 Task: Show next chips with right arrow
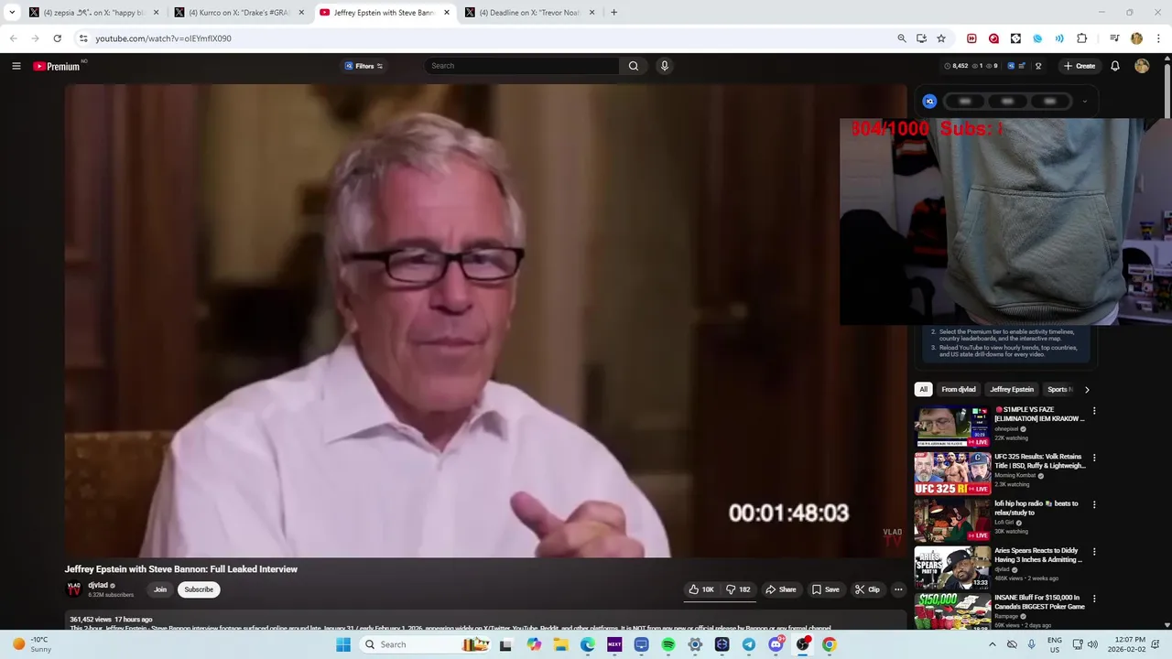pos(1087,389)
